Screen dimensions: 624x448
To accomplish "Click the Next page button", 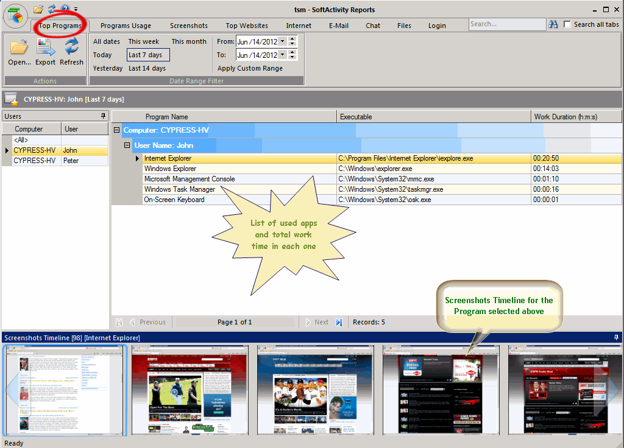I will (317, 323).
